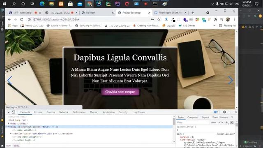The image size is (263, 148).
Task: Open DevTools issues counter badge
Action: click(x=216, y=112)
